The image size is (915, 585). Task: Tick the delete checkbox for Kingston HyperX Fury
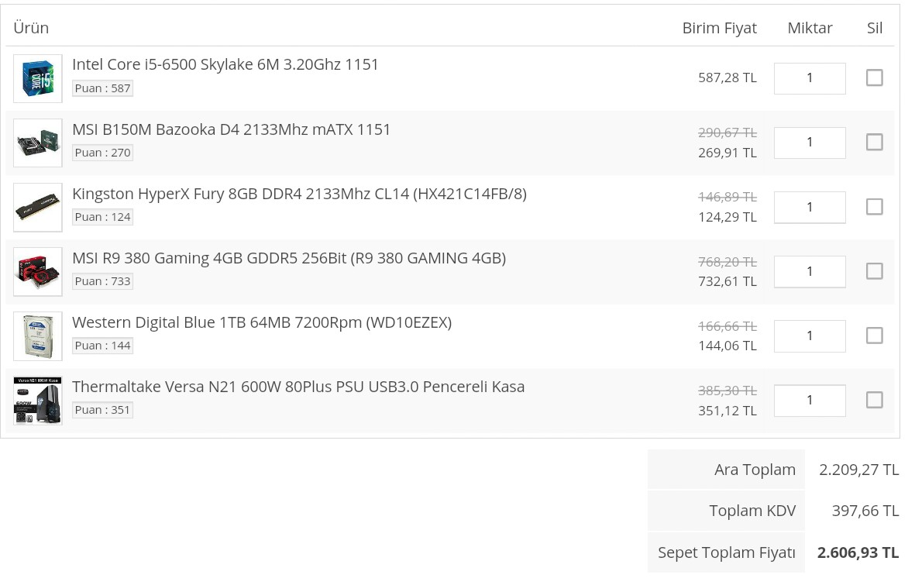874,207
